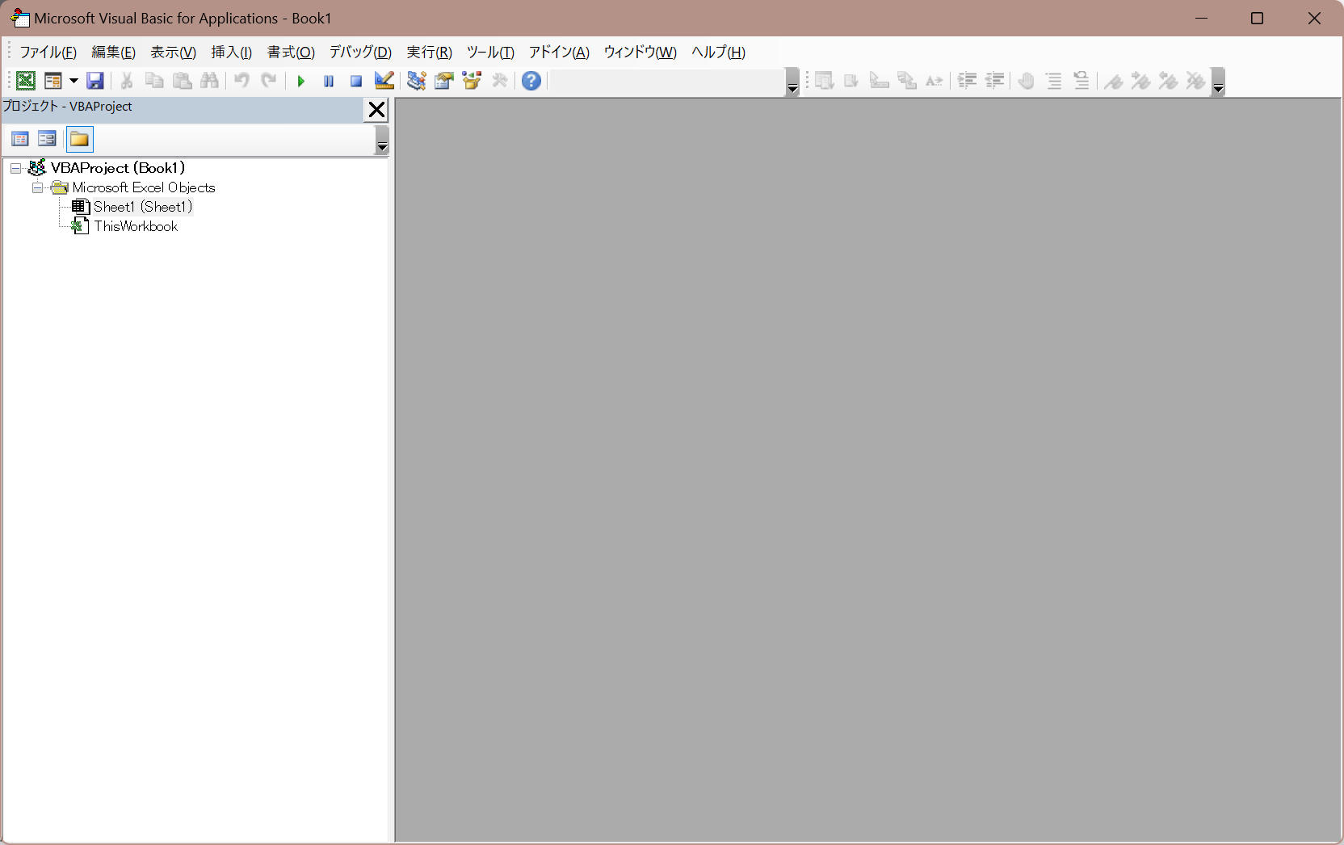This screenshot has height=845, width=1344.
Task: Pause execution with the Break icon
Action: coord(328,81)
